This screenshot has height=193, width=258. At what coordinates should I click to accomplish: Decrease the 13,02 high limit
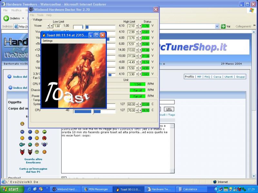(137, 50)
